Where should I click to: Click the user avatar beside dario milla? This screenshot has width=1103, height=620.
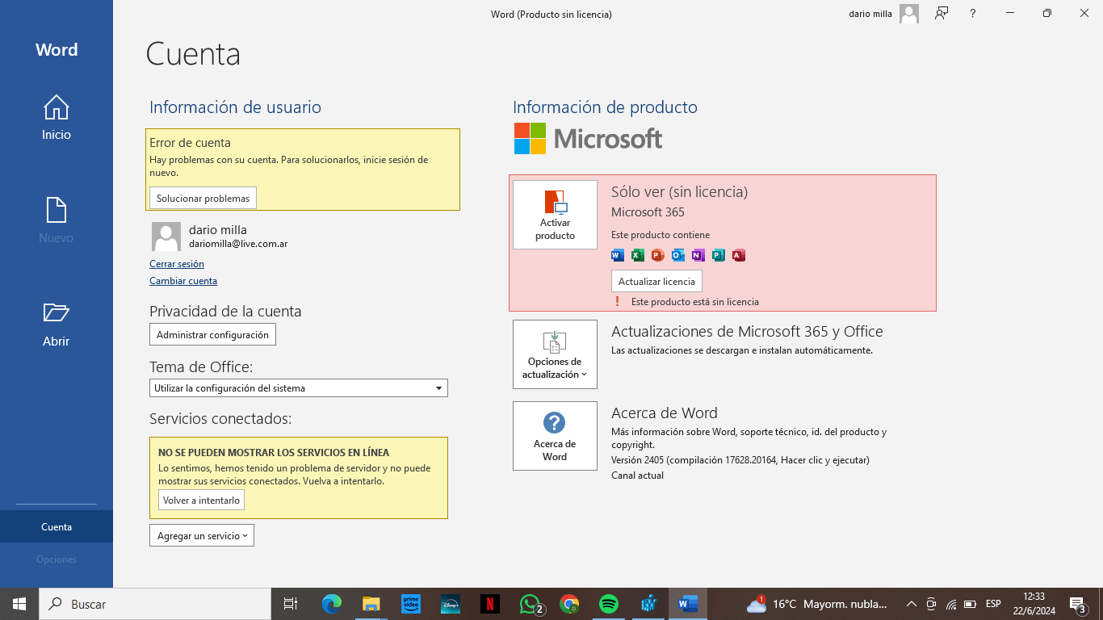(x=166, y=237)
